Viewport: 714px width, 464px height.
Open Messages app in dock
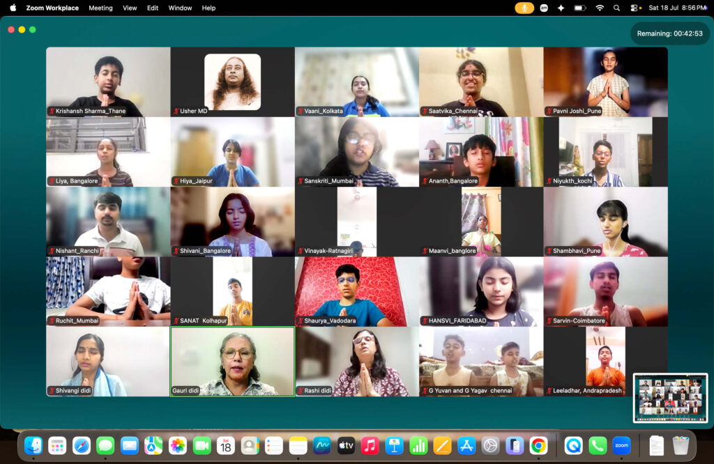(105, 446)
